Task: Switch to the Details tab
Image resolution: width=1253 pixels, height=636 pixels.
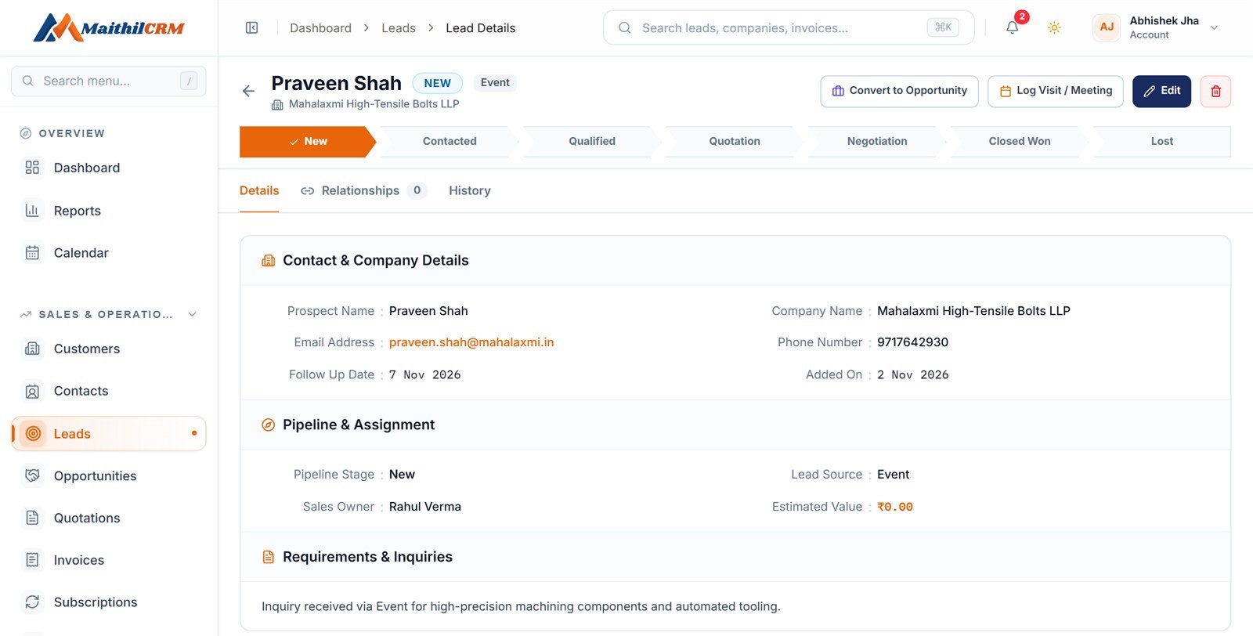Action: [x=259, y=190]
